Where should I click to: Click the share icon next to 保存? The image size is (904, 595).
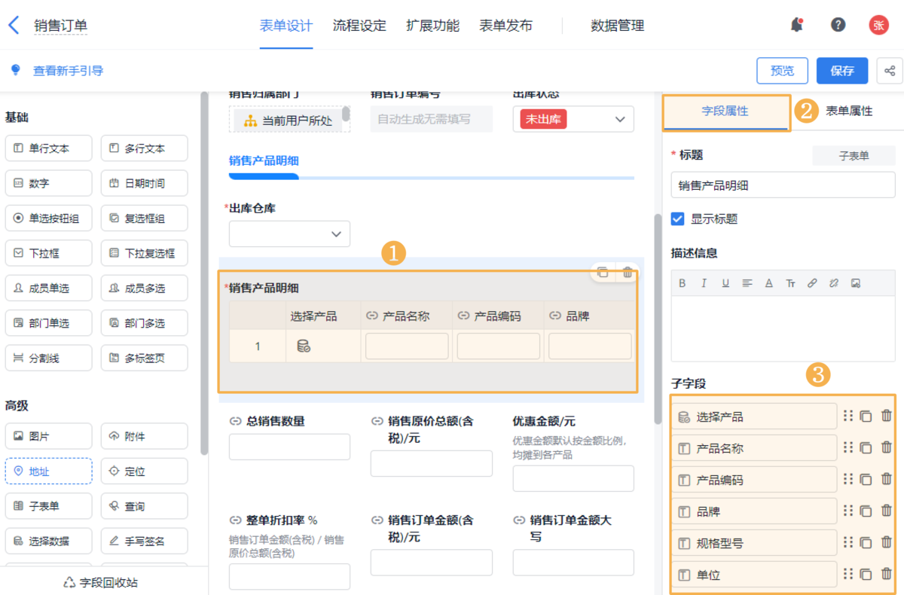point(890,71)
